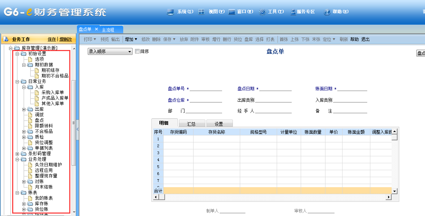Toggle the 降序 checkbox
The height and width of the screenshot is (216, 425).
pos(137,51)
